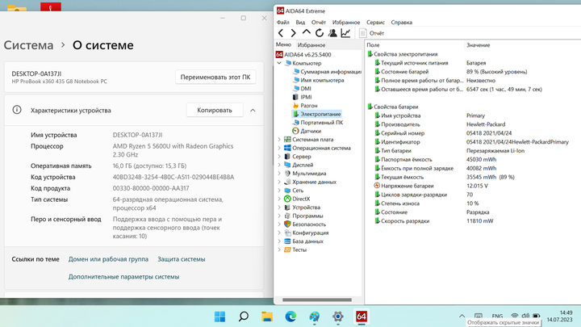This screenshot has width=581, height=327.
Task: Open the Файл menu
Action: [282, 23]
